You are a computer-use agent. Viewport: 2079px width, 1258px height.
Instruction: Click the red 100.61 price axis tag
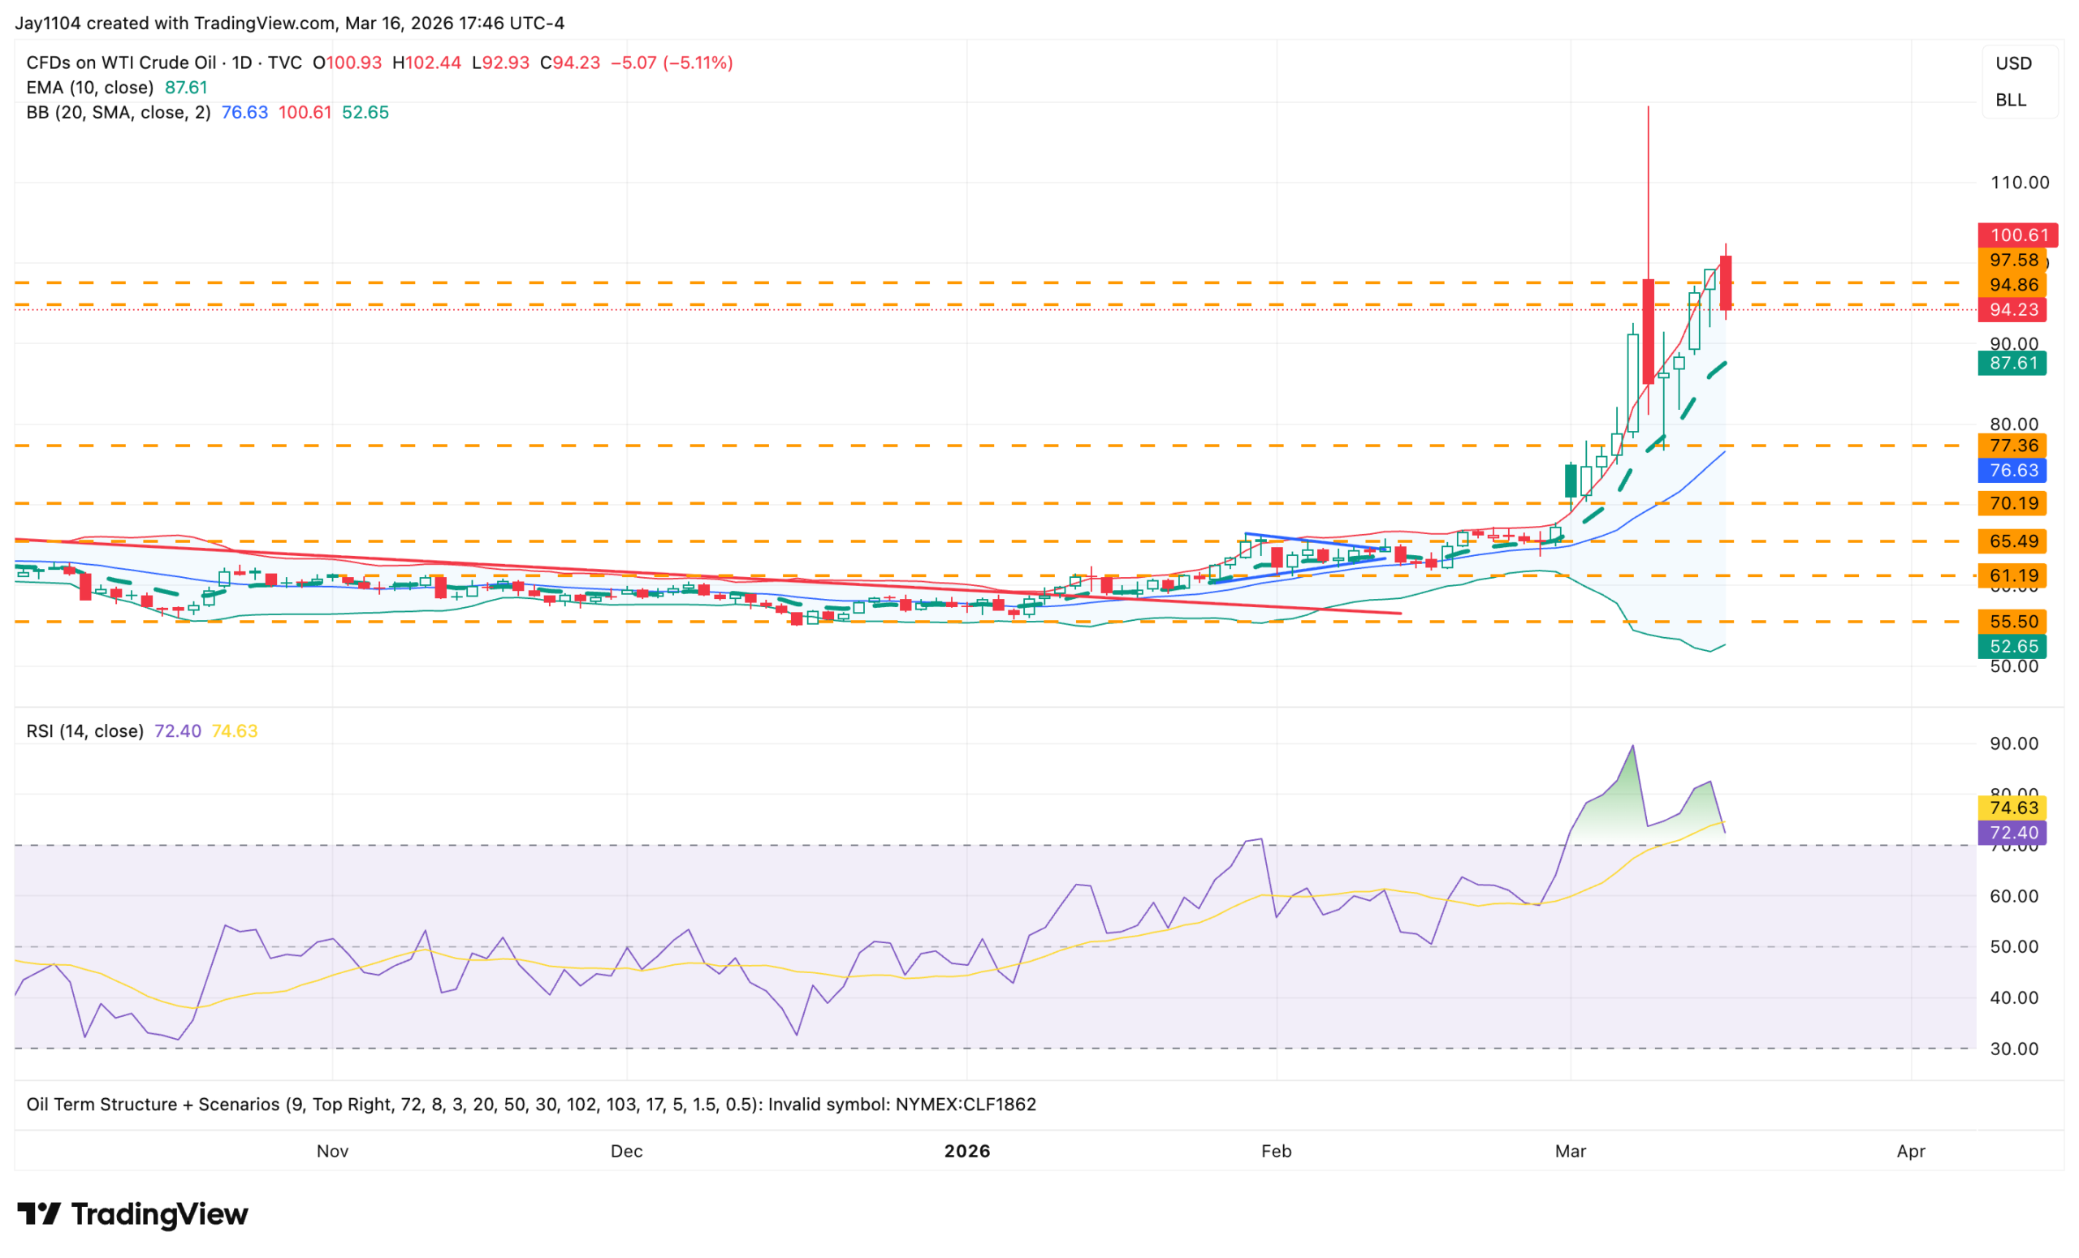click(2018, 235)
